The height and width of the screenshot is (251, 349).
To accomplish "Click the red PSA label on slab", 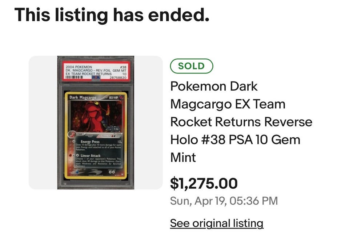I will [x=96, y=71].
